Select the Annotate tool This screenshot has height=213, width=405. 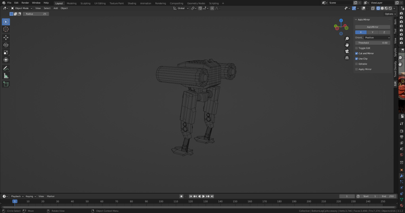coord(6,68)
